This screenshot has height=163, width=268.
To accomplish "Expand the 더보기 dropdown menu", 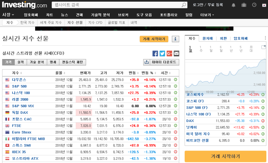I will [207, 15].
